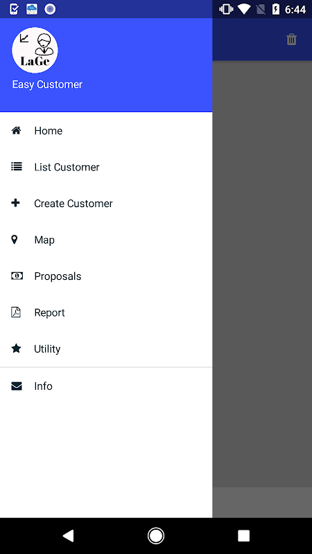Viewport: 312px width, 554px height.
Task: Go to the Map section
Action: (106, 240)
